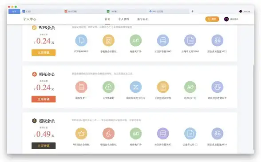Click the WPS会员 heading text
Viewport: 261px width, 162px height.
pyautogui.click(x=47, y=28)
